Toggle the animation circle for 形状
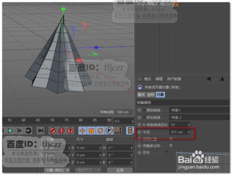Screen dimensions: 232x175 [139, 153]
